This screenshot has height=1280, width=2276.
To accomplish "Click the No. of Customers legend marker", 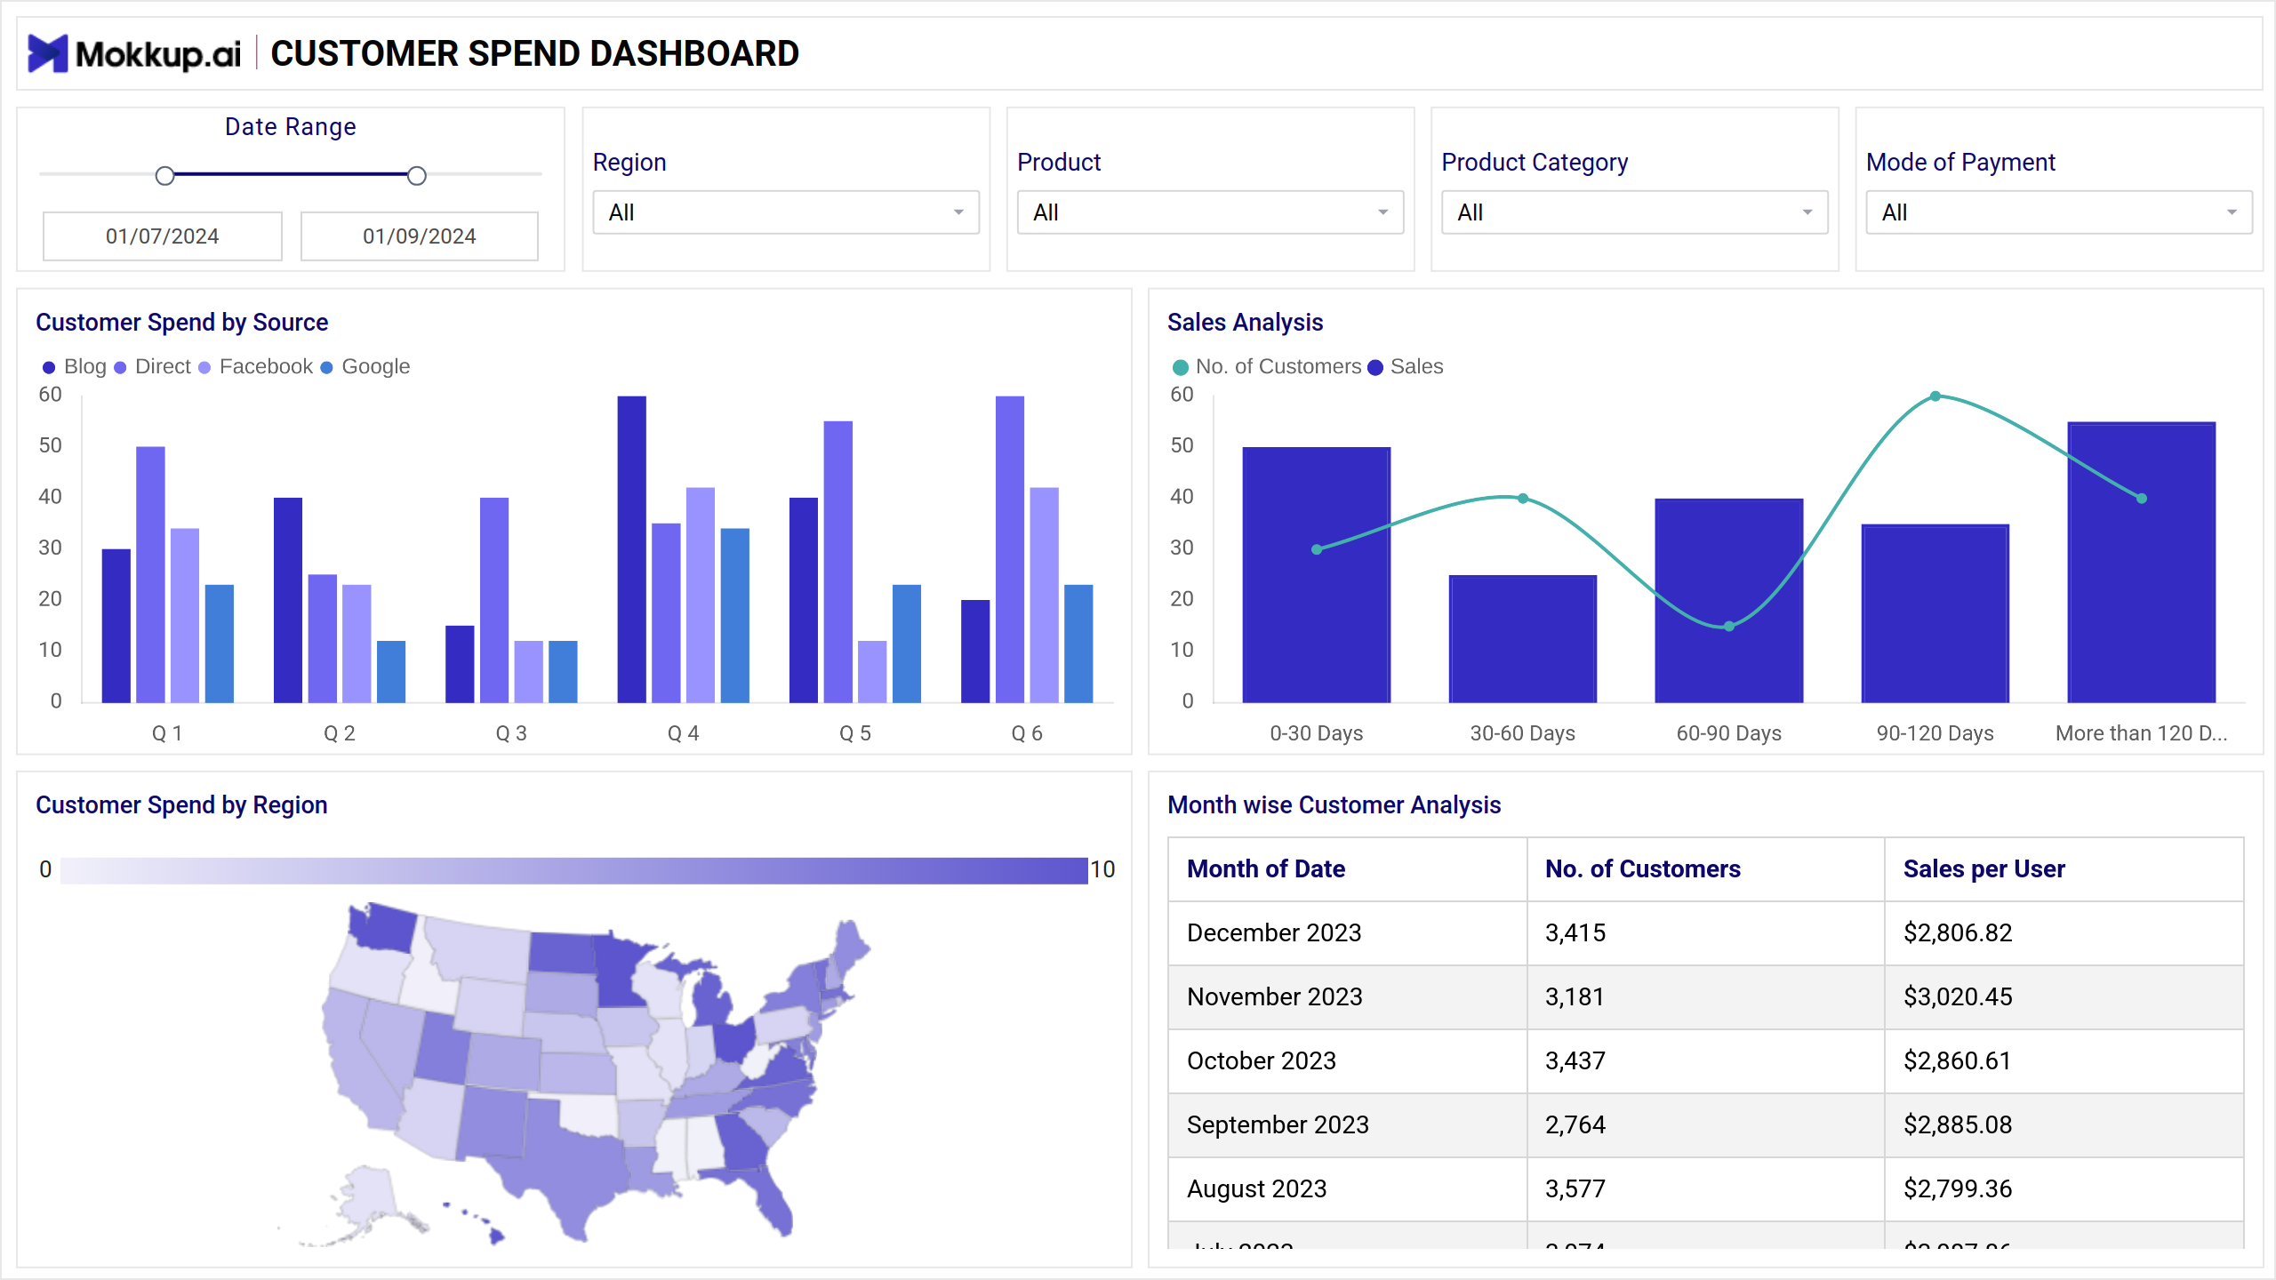I will pyautogui.click(x=1181, y=368).
